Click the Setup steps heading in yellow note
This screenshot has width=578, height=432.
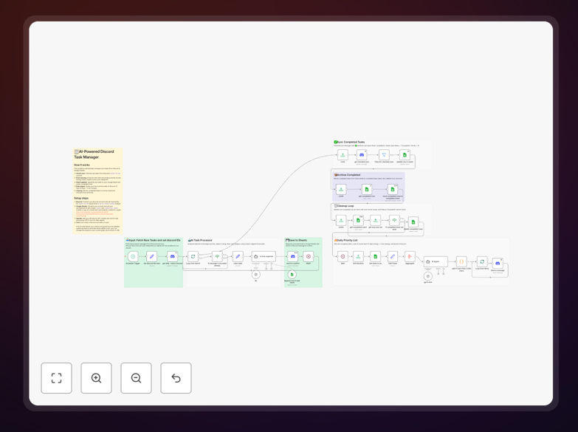(x=81, y=198)
